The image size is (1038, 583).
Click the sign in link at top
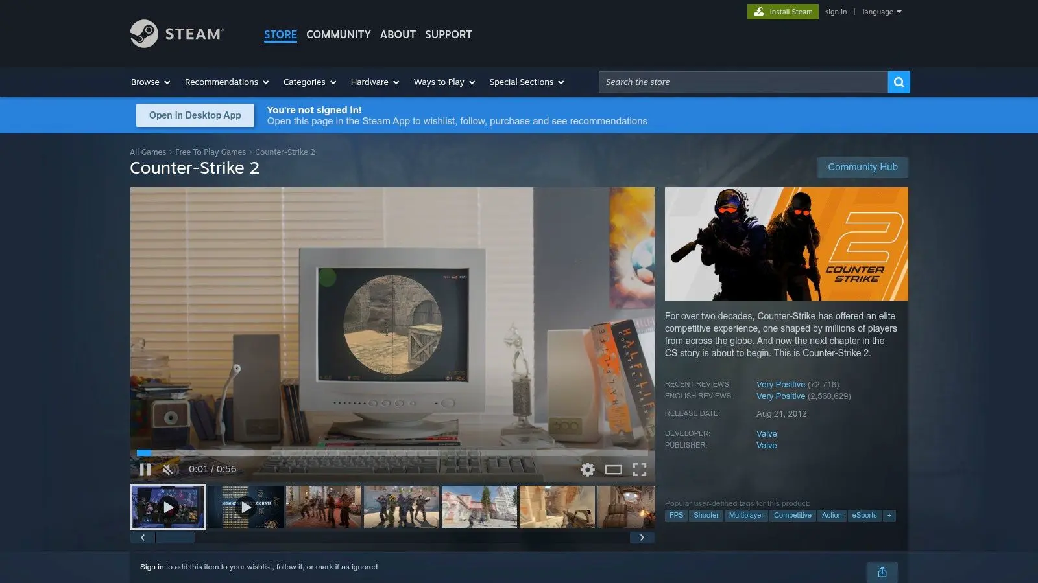pyautogui.click(x=836, y=12)
